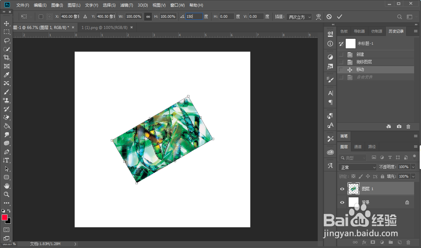The image size is (421, 248).
Task: Select the Path Selection tool
Action: pyautogui.click(x=6, y=169)
